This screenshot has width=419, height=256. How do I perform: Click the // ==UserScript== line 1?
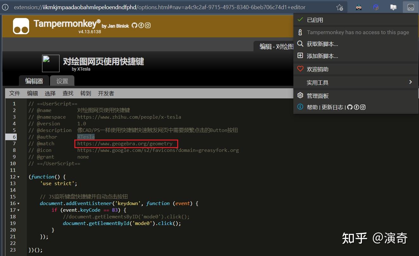pyautogui.click(x=53, y=104)
